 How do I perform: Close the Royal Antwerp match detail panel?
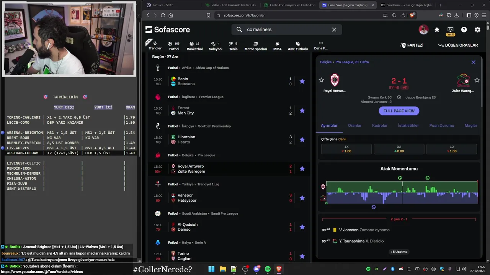click(x=473, y=62)
